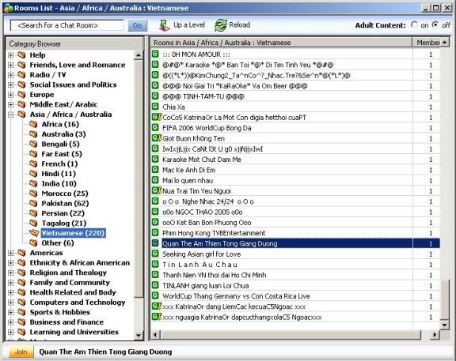Select the Hindi (11) category
This screenshot has height=361, width=456.
59,174
